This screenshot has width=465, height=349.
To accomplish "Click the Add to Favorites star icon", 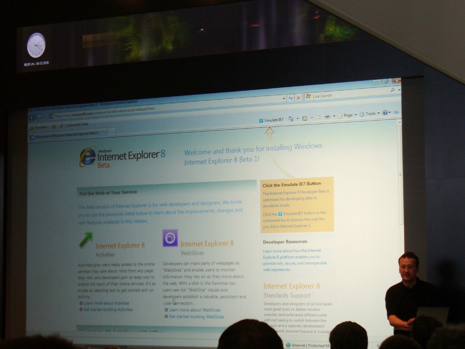I will click(54, 127).
